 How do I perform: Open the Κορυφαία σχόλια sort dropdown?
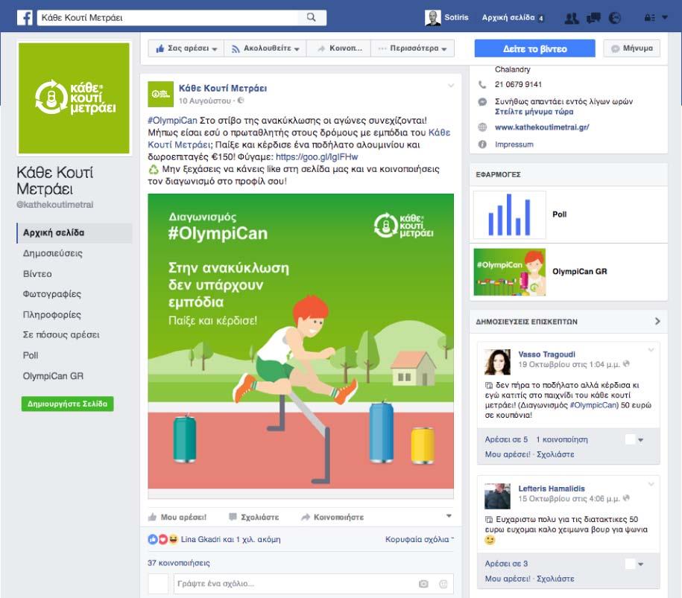[420, 539]
